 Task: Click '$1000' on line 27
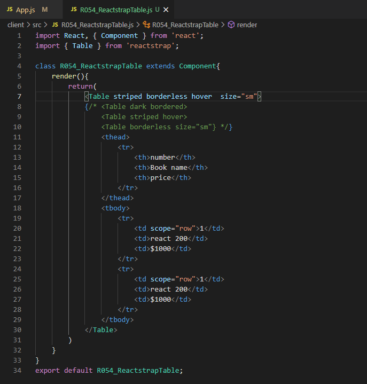click(161, 299)
